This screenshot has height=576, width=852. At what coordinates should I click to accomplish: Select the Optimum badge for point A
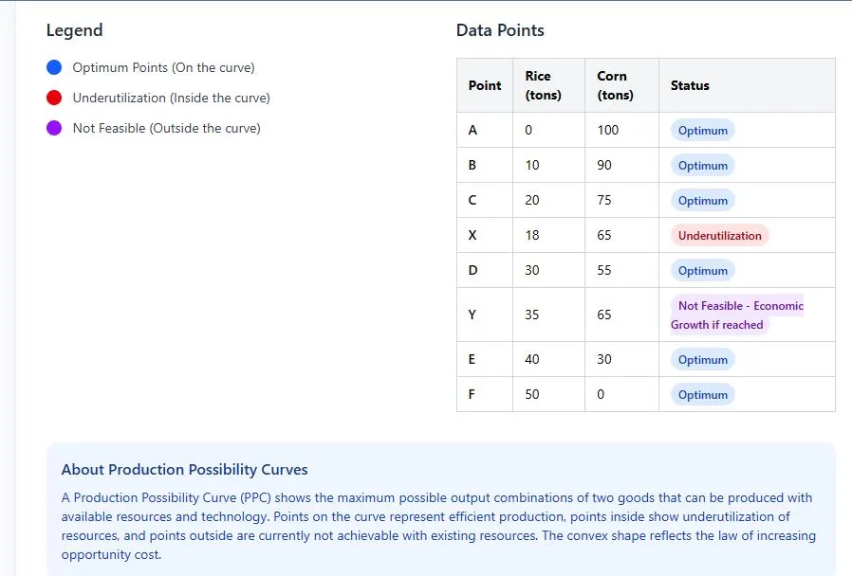click(x=703, y=131)
